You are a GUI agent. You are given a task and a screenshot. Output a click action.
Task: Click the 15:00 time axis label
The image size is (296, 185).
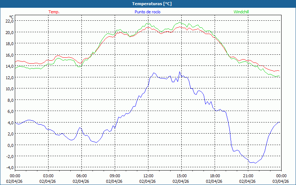181,176
